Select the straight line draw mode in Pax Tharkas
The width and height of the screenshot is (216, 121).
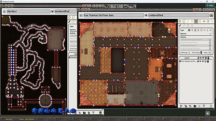coord(184,25)
